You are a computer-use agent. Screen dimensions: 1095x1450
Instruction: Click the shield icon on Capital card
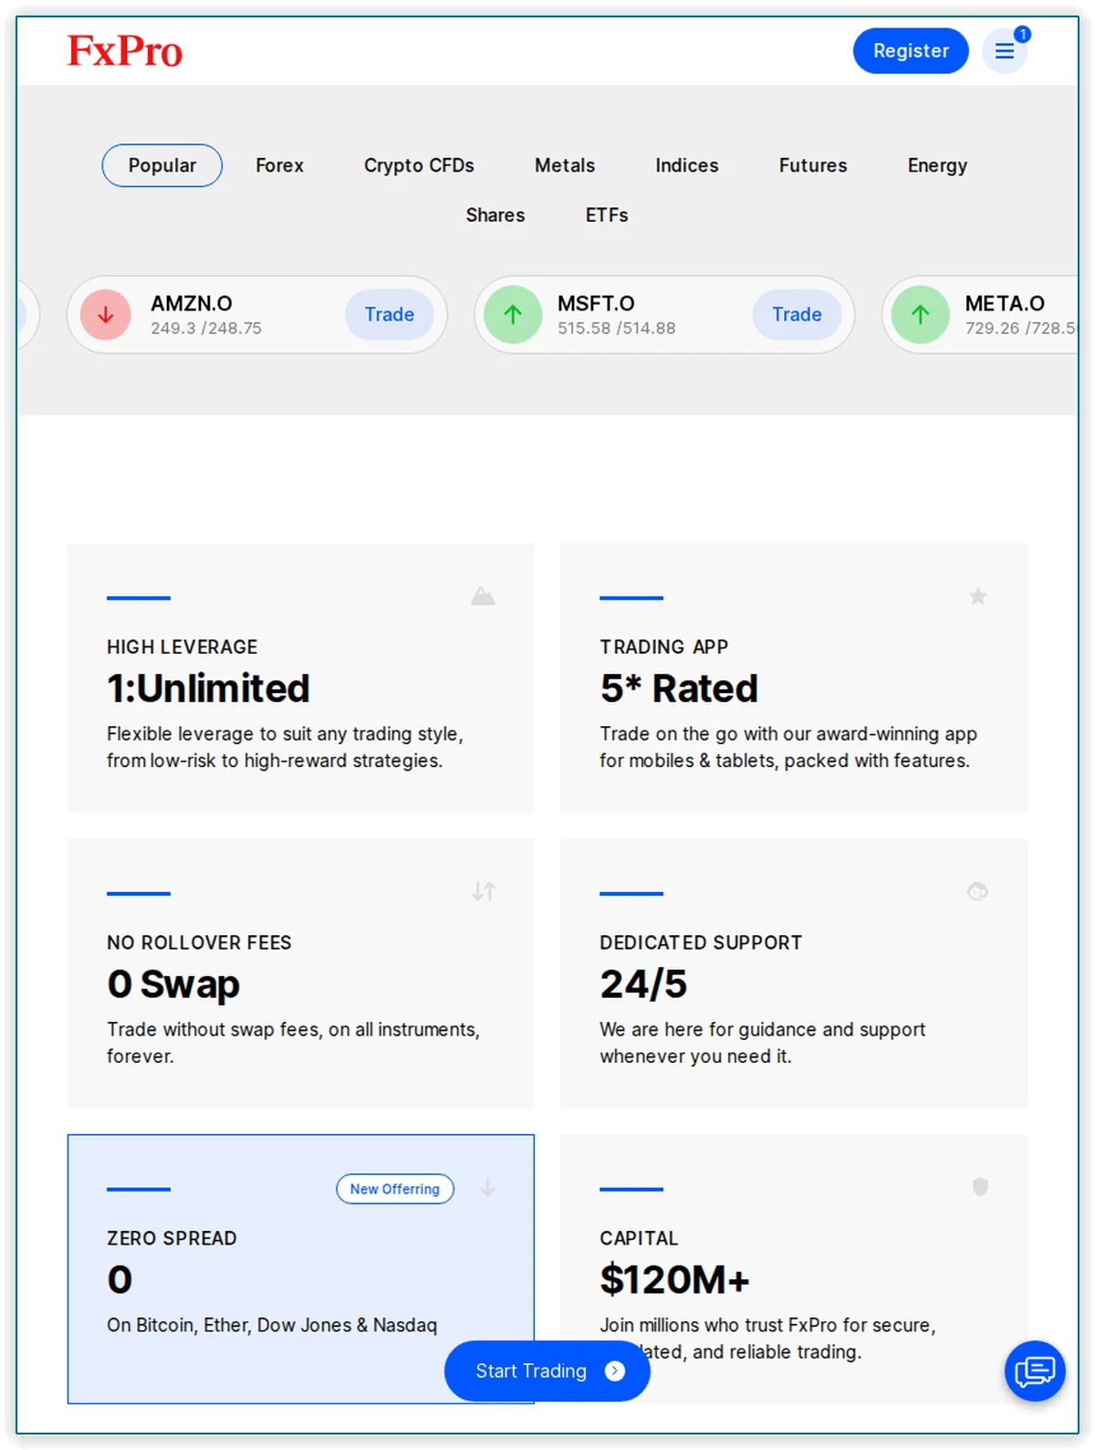click(980, 1187)
